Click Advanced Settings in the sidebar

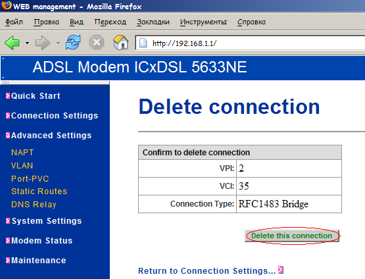(x=51, y=136)
